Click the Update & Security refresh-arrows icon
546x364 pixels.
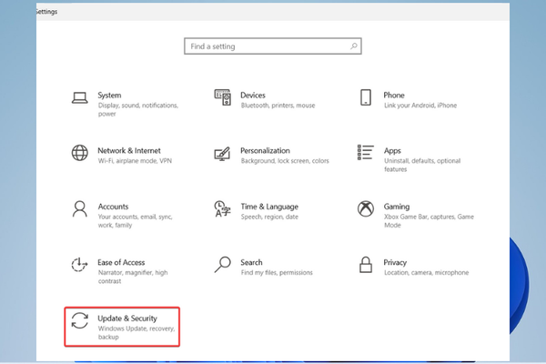[x=80, y=321]
